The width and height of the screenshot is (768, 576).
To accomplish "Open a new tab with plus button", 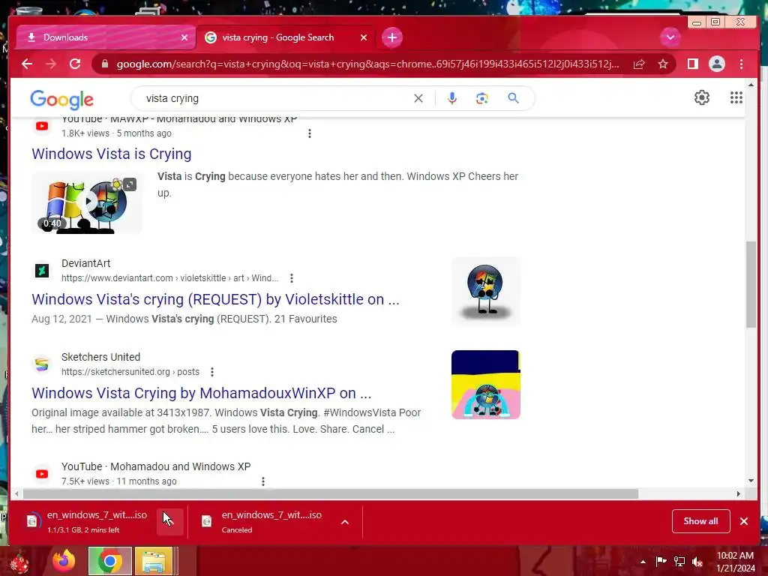I will (391, 37).
